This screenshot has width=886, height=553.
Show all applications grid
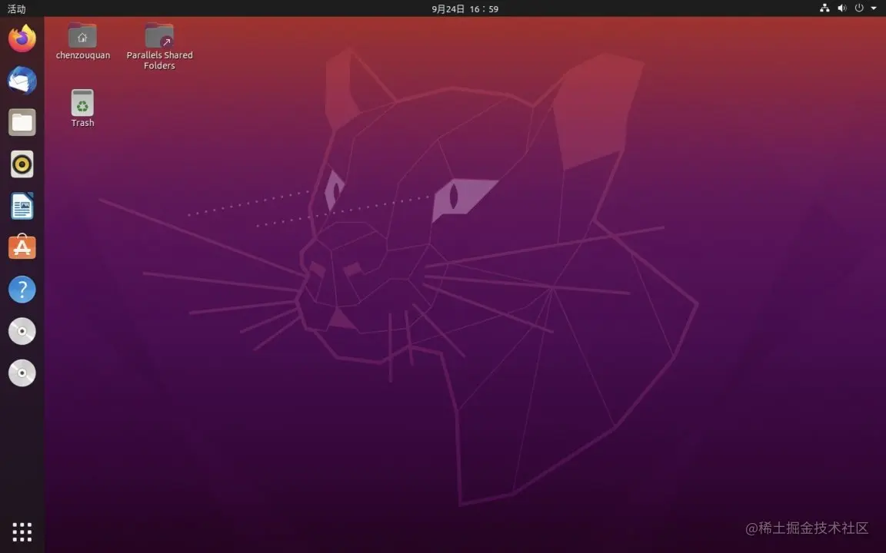click(x=22, y=531)
